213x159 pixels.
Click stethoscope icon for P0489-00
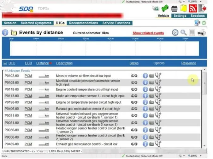coord(158,144)
